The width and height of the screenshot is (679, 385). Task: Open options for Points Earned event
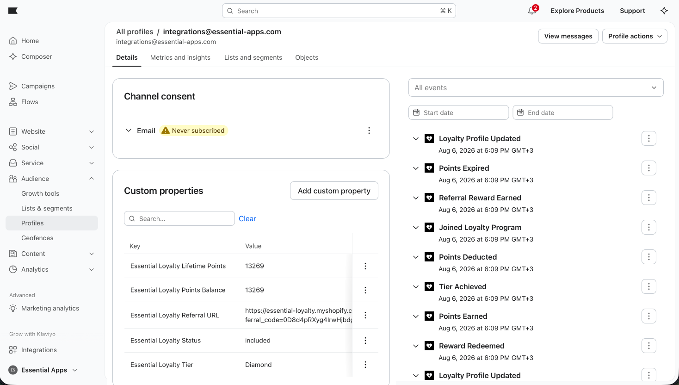649,316
